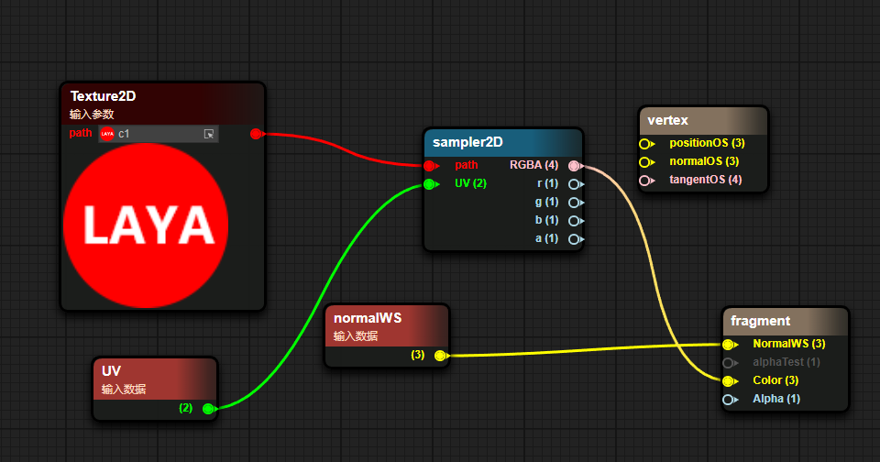The width and height of the screenshot is (880, 462).
Task: Click the fragment Alpha input port
Action: (728, 400)
